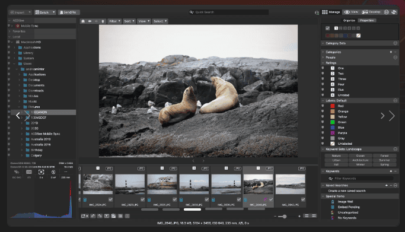Click the zoom in plus icon for thumbnails

pos(299,216)
